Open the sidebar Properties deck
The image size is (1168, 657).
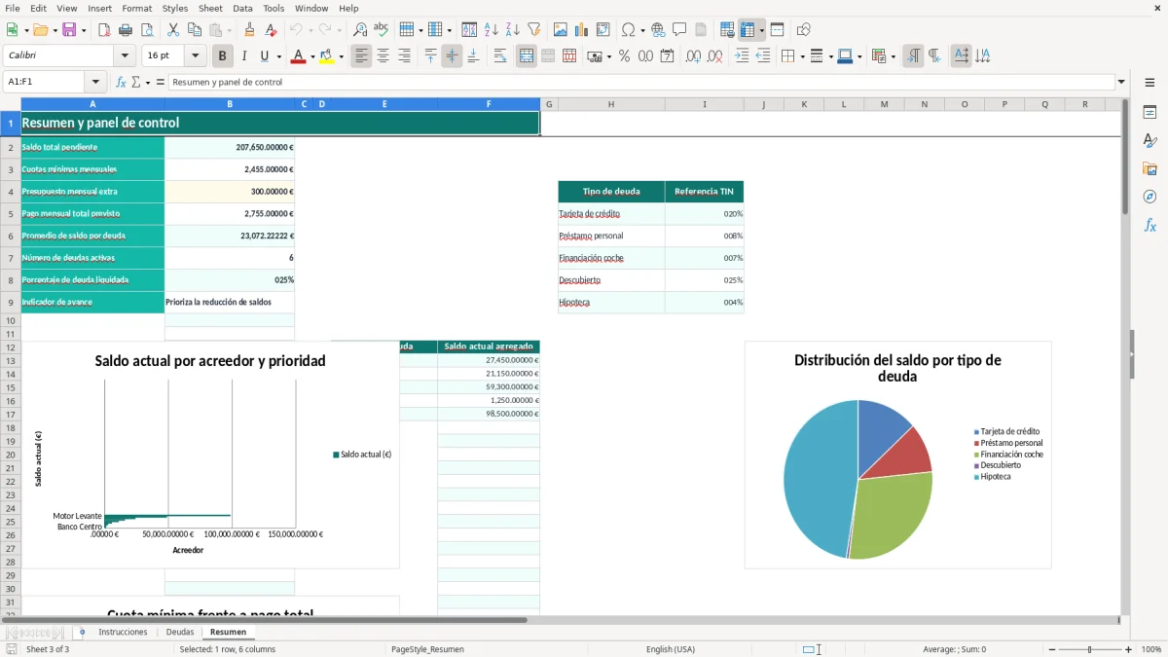1150,113
